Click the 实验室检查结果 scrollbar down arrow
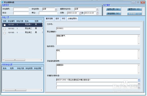Screen dimensions: 147x96 coord(139,73)
